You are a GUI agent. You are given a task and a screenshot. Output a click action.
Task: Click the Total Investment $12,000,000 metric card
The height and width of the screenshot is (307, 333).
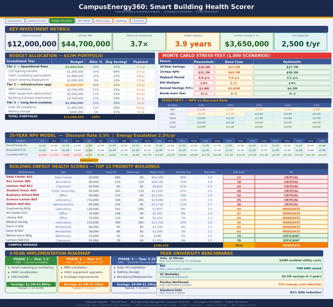pyautogui.click(x=32, y=42)
